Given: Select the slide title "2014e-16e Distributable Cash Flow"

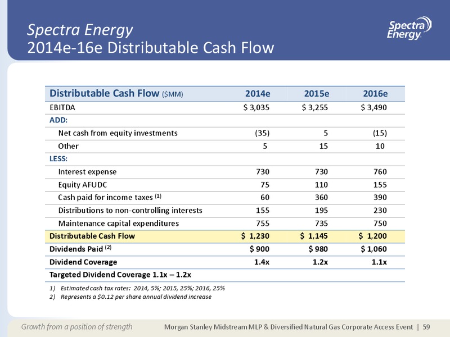Looking at the screenshot, I should click(x=151, y=48).
